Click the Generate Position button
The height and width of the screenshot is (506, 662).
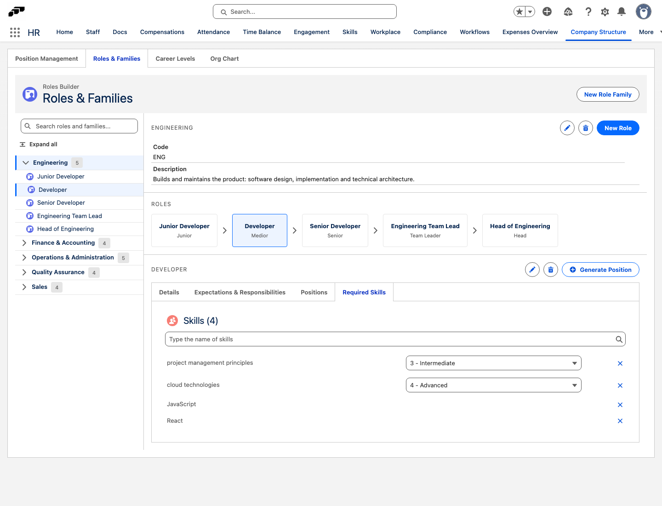(x=600, y=270)
